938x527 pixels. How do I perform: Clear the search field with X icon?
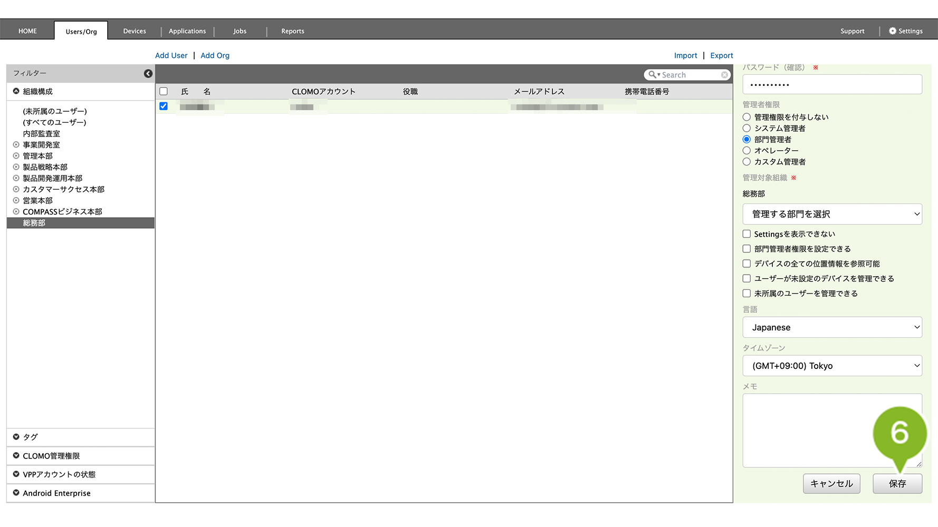pos(724,75)
